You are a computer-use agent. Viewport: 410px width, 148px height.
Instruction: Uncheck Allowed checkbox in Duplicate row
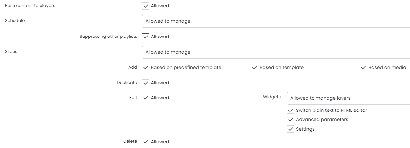pyautogui.click(x=146, y=83)
